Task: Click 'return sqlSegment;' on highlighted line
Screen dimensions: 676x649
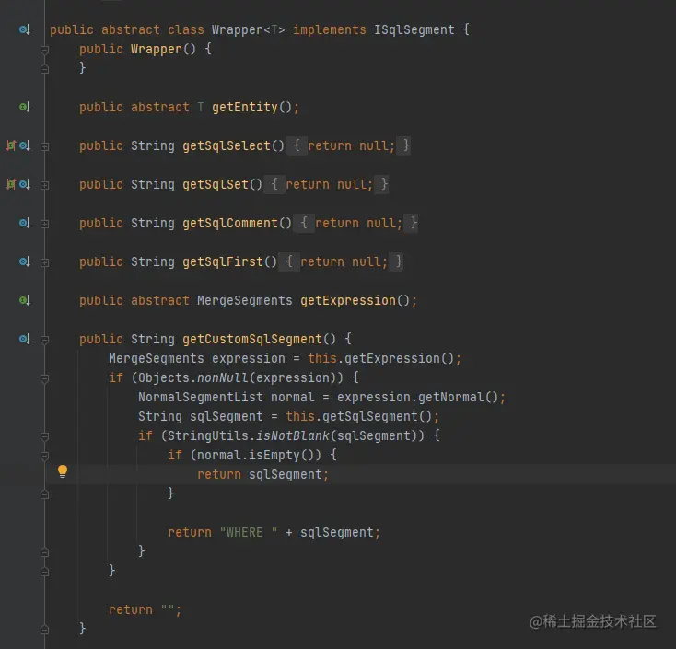Action: (263, 474)
